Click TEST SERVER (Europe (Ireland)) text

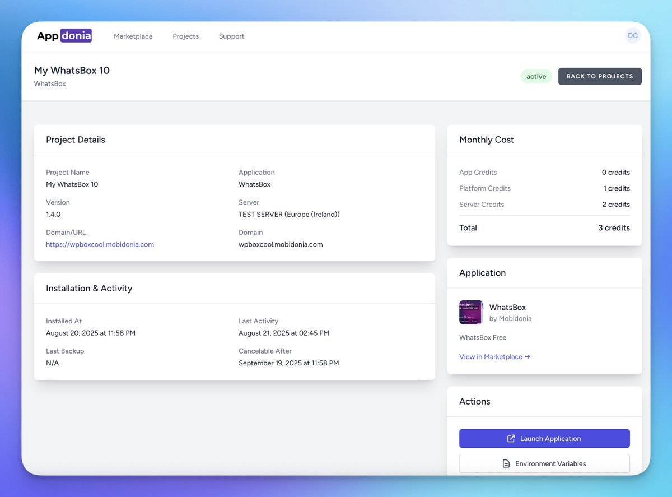click(x=289, y=214)
